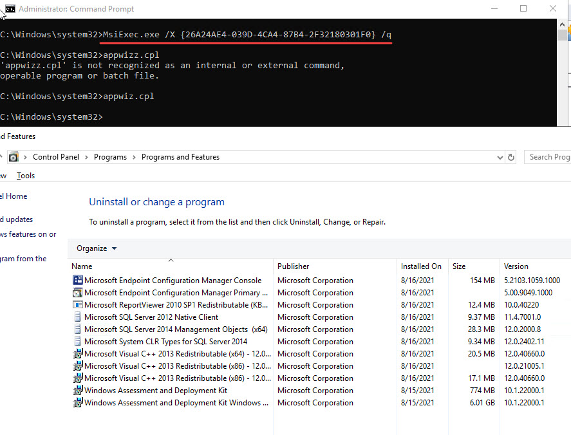Screen dimensions: 571x435
Task: Sort programs by Publisher column header
Action: (293, 266)
